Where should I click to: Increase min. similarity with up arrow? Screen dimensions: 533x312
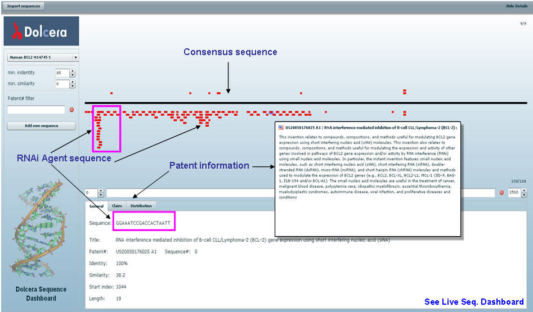coord(72,82)
